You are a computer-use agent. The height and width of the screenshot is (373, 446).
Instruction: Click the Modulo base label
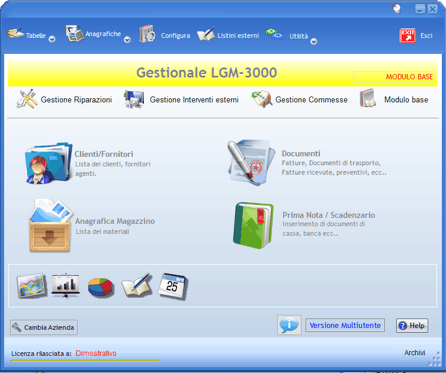406,99
